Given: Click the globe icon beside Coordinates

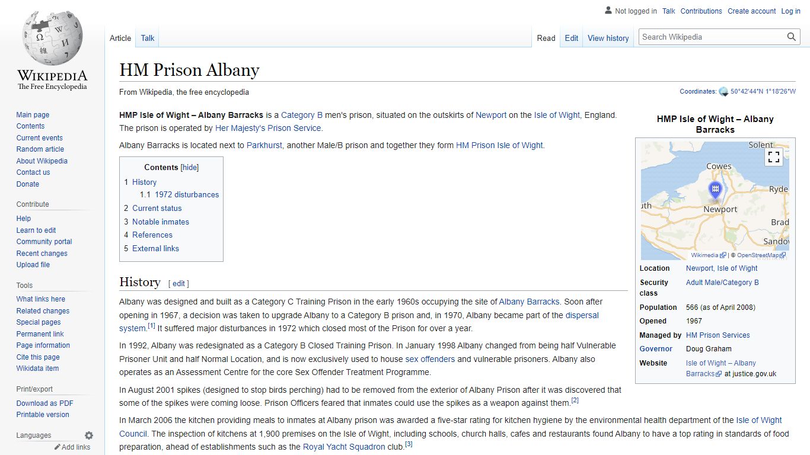Looking at the screenshot, I should click(723, 92).
